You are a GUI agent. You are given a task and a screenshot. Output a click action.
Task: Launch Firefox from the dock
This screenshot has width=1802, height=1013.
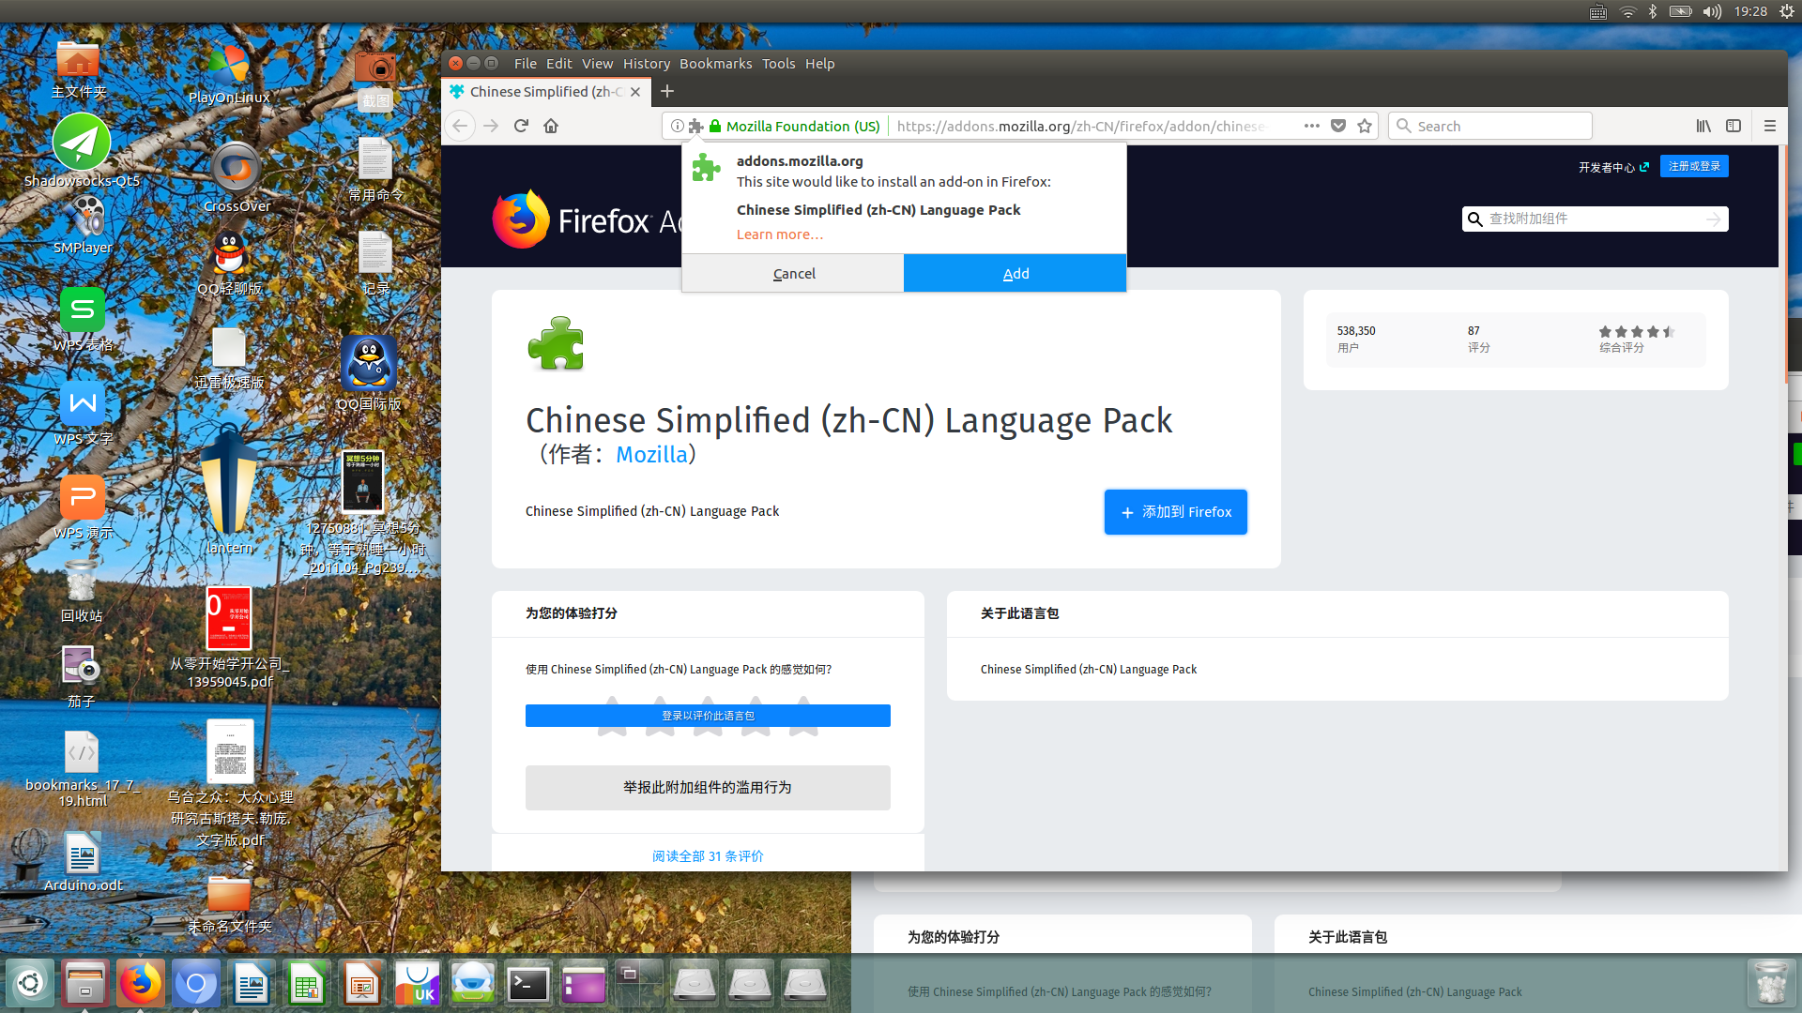[141, 983]
